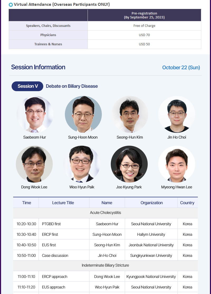Click Sung-Hoon Moon in the schedule table
This screenshot has width=211, height=294.
coord(107,234)
